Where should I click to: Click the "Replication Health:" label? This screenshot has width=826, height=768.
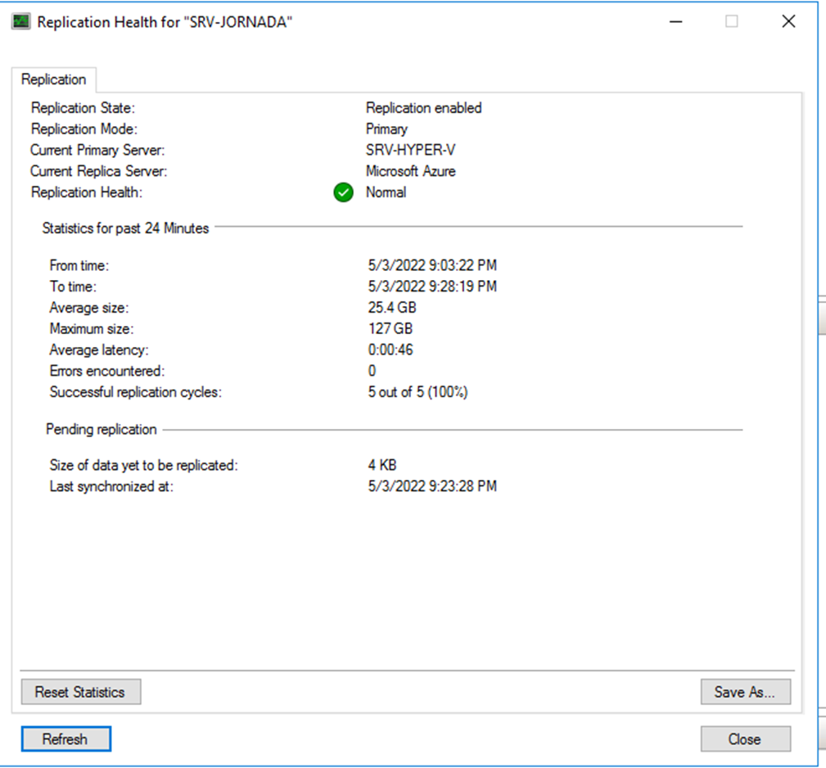(x=87, y=192)
